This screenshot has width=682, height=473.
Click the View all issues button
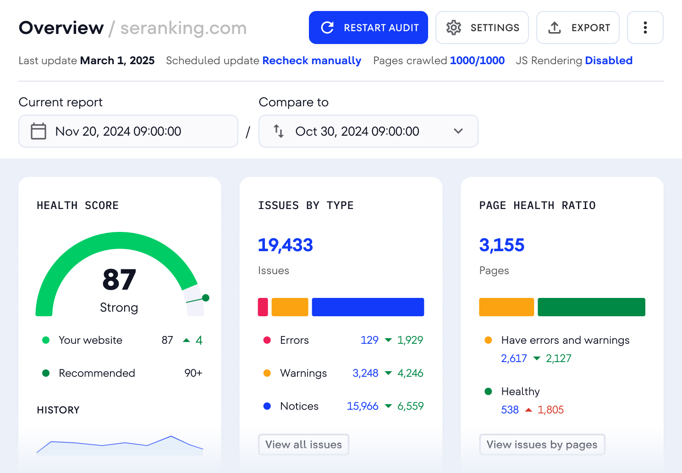pos(303,444)
